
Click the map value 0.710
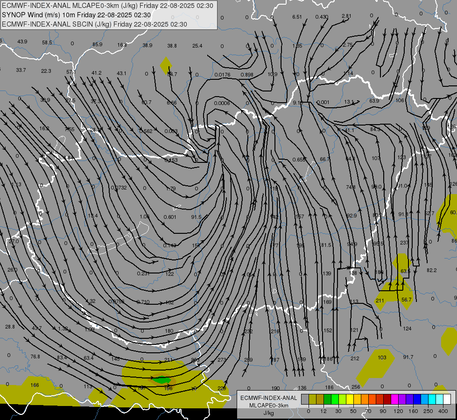tap(143, 302)
